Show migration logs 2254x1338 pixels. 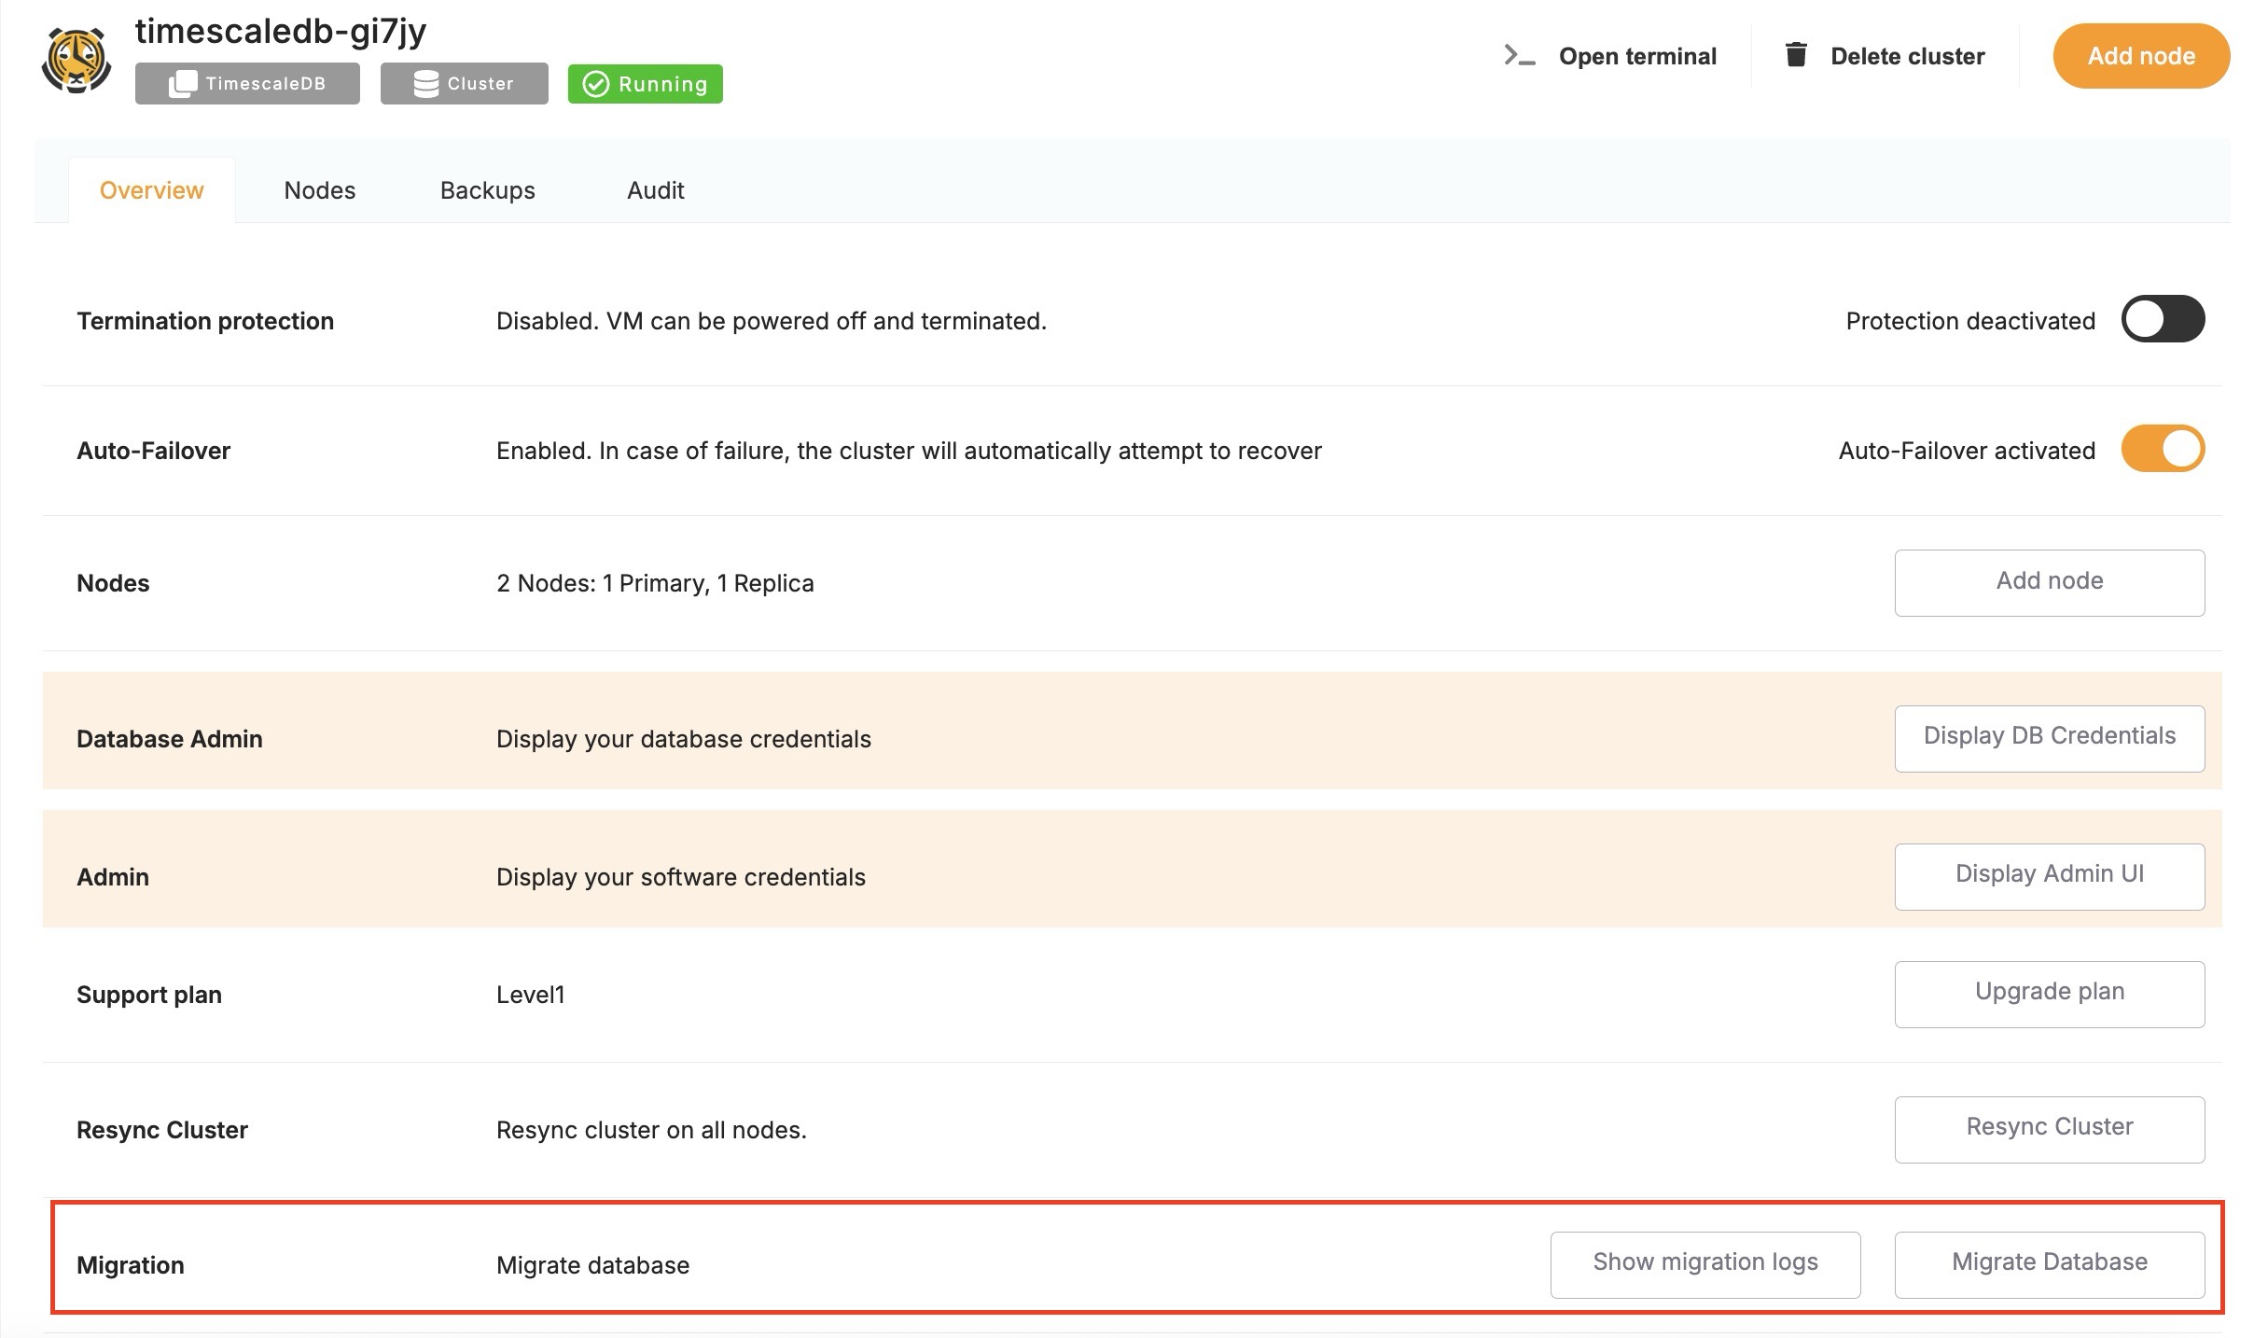tap(1704, 1263)
